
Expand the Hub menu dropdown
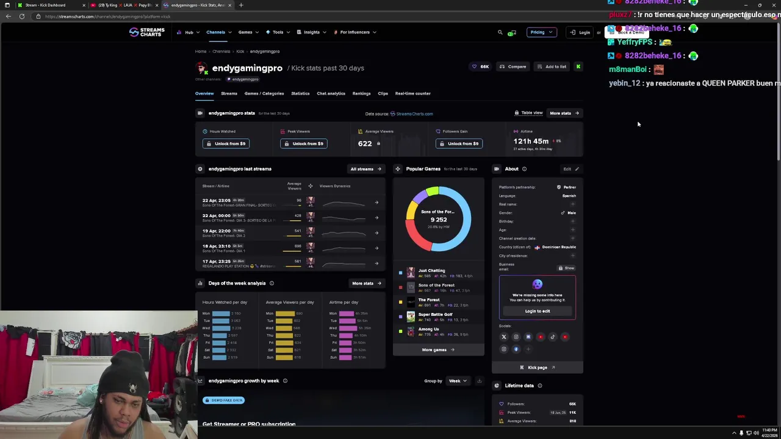click(187, 32)
